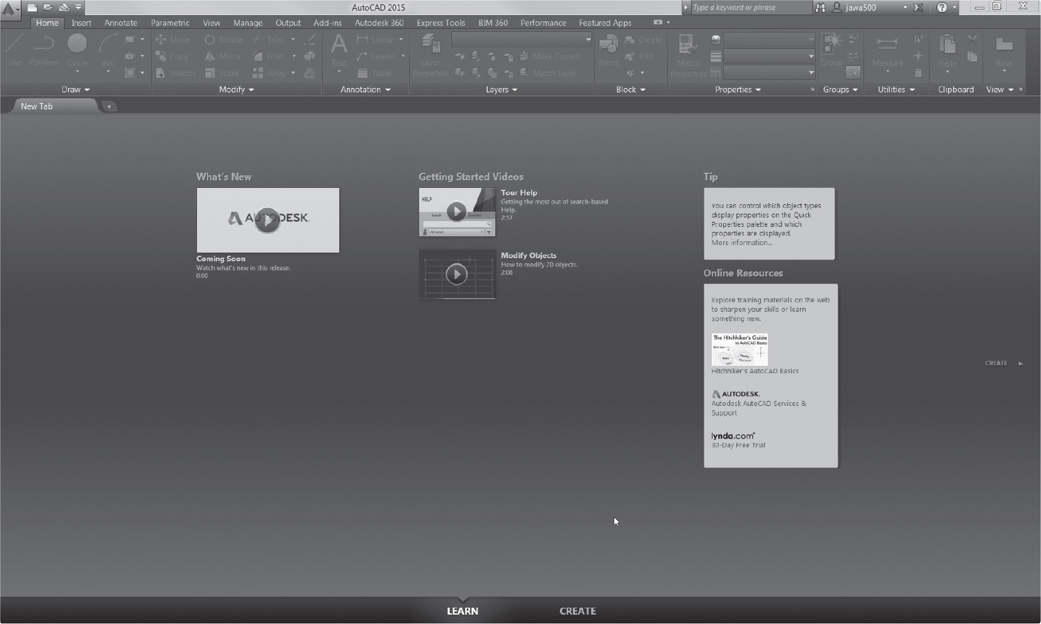The width and height of the screenshot is (1041, 624).
Task: Expand the Block panel
Action: click(631, 90)
